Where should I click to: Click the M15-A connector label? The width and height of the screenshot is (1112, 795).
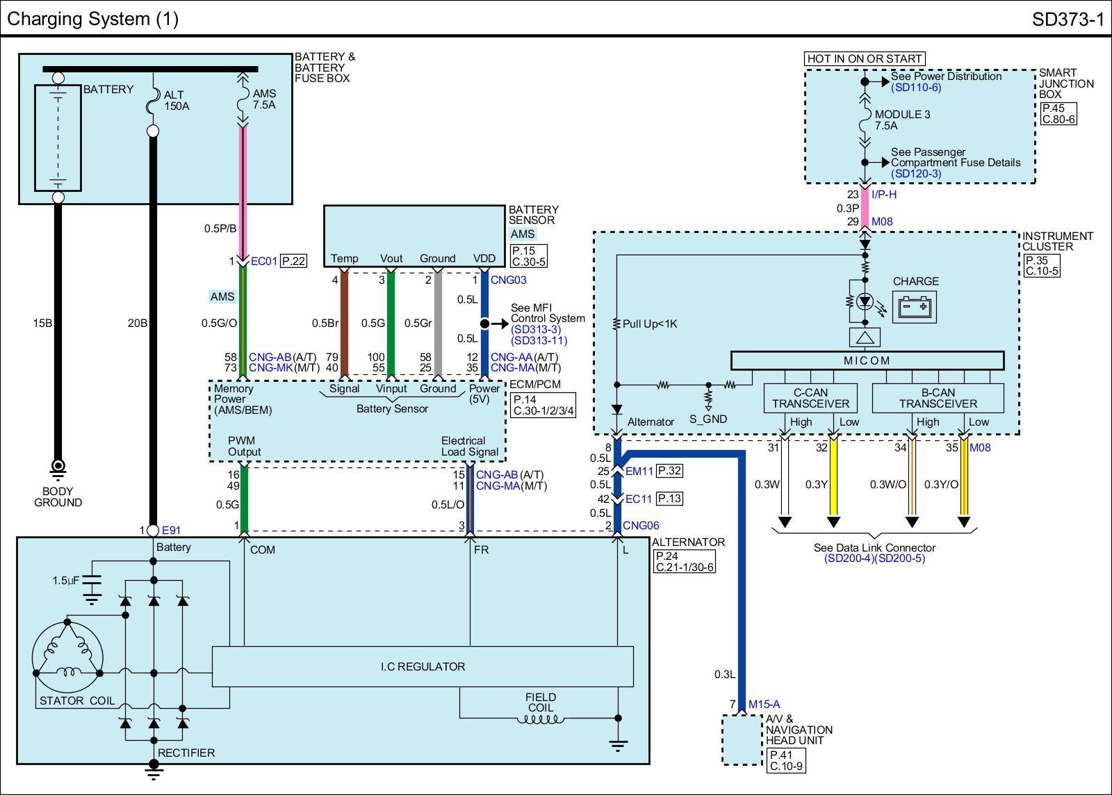764,705
